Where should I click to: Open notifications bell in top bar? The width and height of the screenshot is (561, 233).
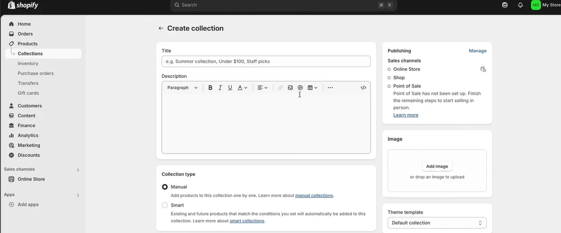tap(520, 5)
